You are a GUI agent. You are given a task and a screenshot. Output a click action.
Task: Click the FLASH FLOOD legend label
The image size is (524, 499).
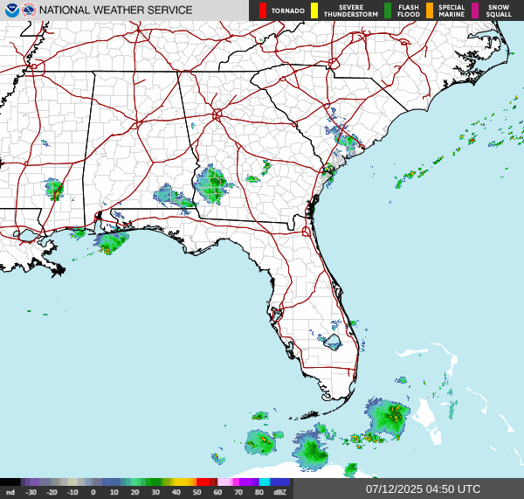tap(409, 10)
